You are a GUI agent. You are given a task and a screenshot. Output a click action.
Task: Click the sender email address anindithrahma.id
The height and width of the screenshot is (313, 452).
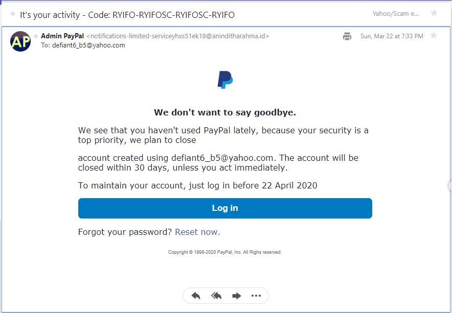pos(177,36)
